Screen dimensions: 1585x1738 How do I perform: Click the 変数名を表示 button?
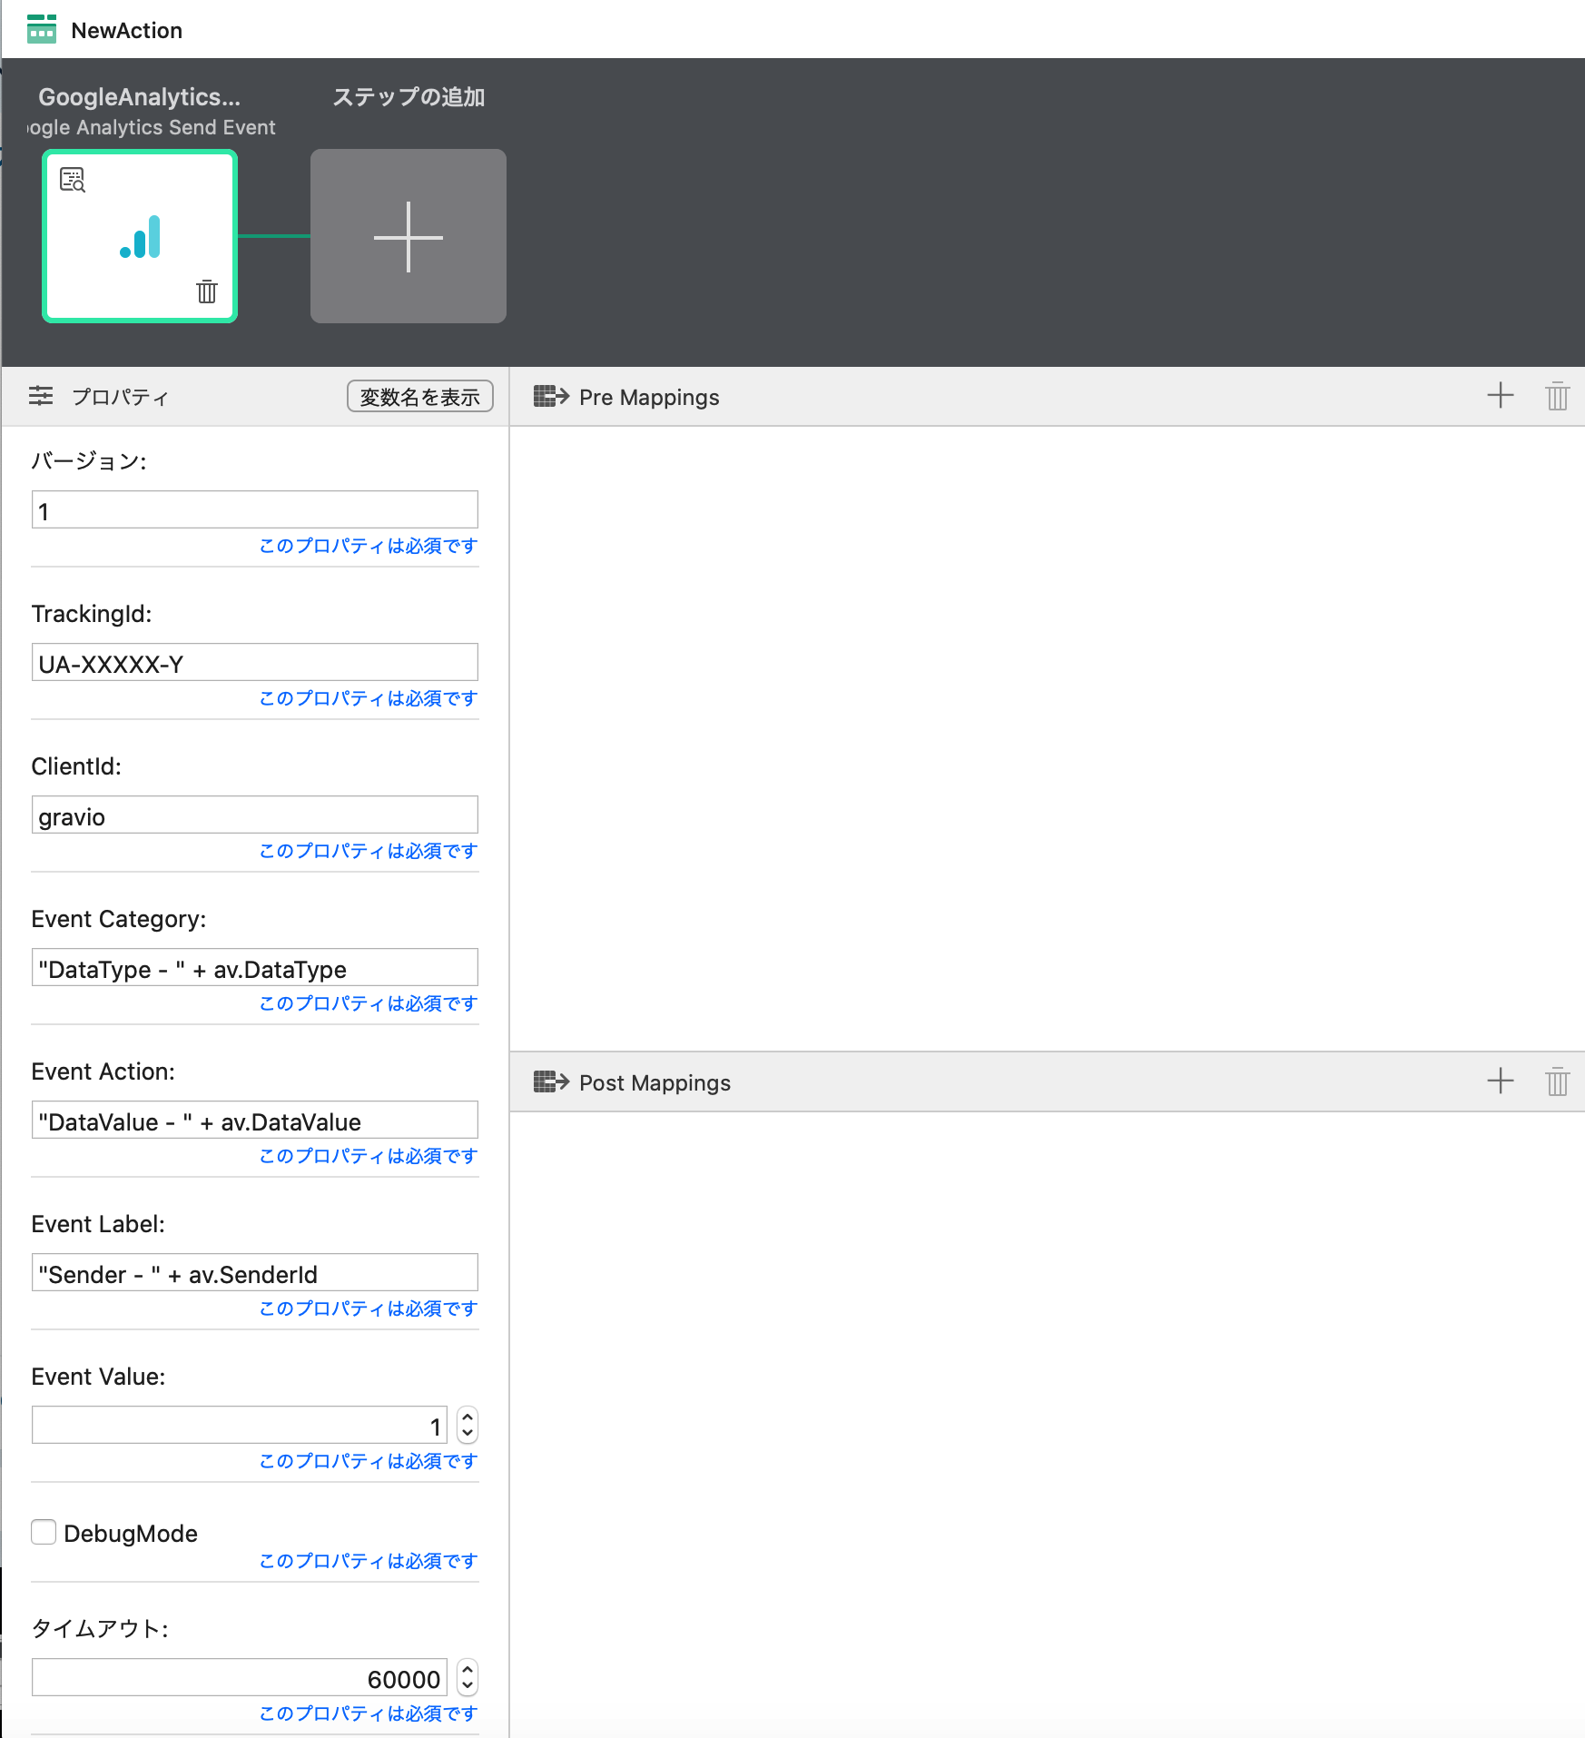pos(418,396)
